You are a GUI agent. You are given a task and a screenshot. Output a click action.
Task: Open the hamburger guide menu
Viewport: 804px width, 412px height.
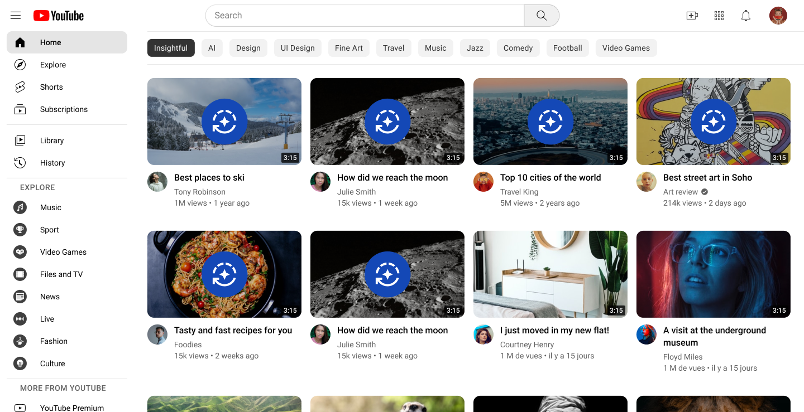point(16,16)
